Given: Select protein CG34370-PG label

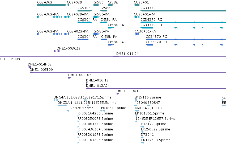Looking at the screenshot, I should click(156, 37).
